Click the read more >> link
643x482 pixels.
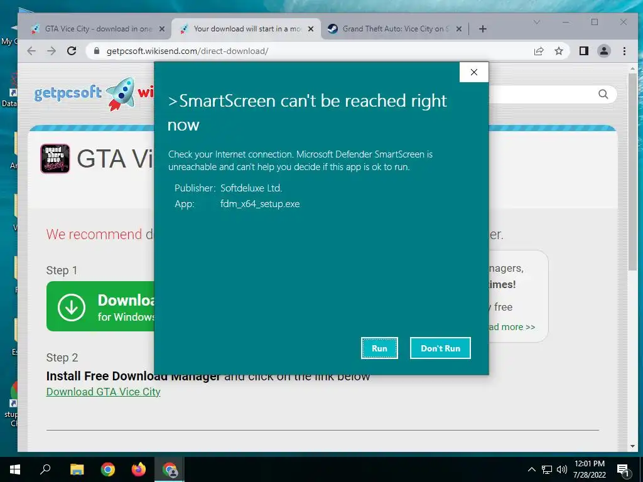pos(512,327)
